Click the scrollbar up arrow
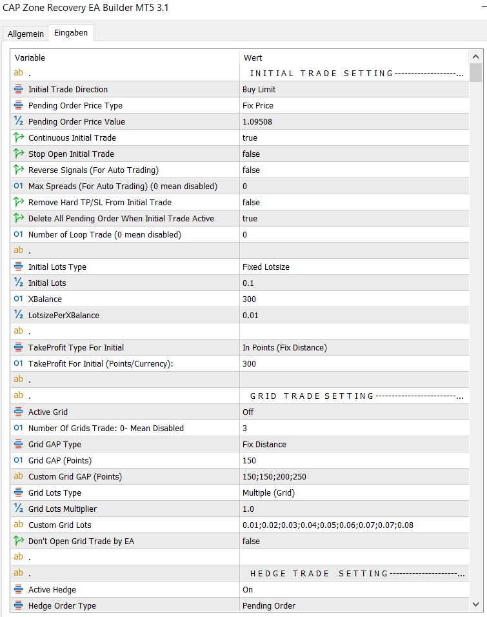Viewport: 487px width, 617px height. 475,57
